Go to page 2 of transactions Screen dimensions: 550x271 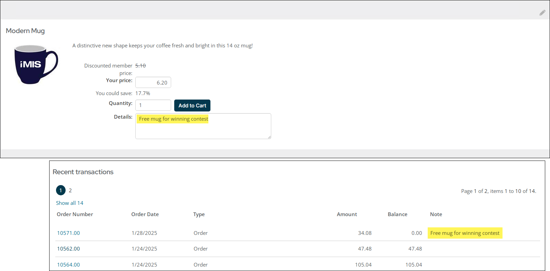click(x=70, y=190)
